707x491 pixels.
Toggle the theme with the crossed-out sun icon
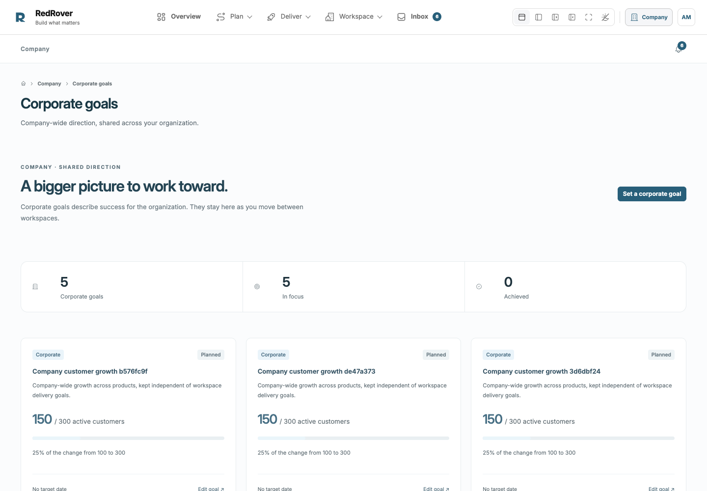[605, 17]
